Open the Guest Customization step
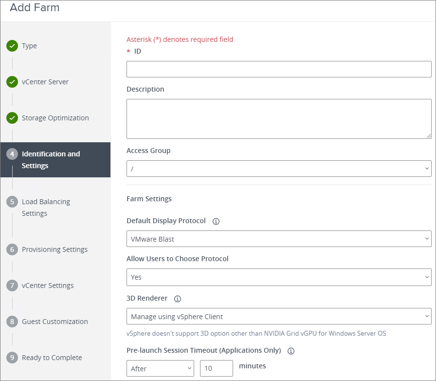 [54, 322]
